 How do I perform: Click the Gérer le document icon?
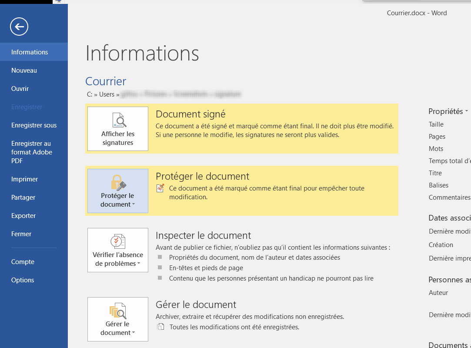(118, 311)
